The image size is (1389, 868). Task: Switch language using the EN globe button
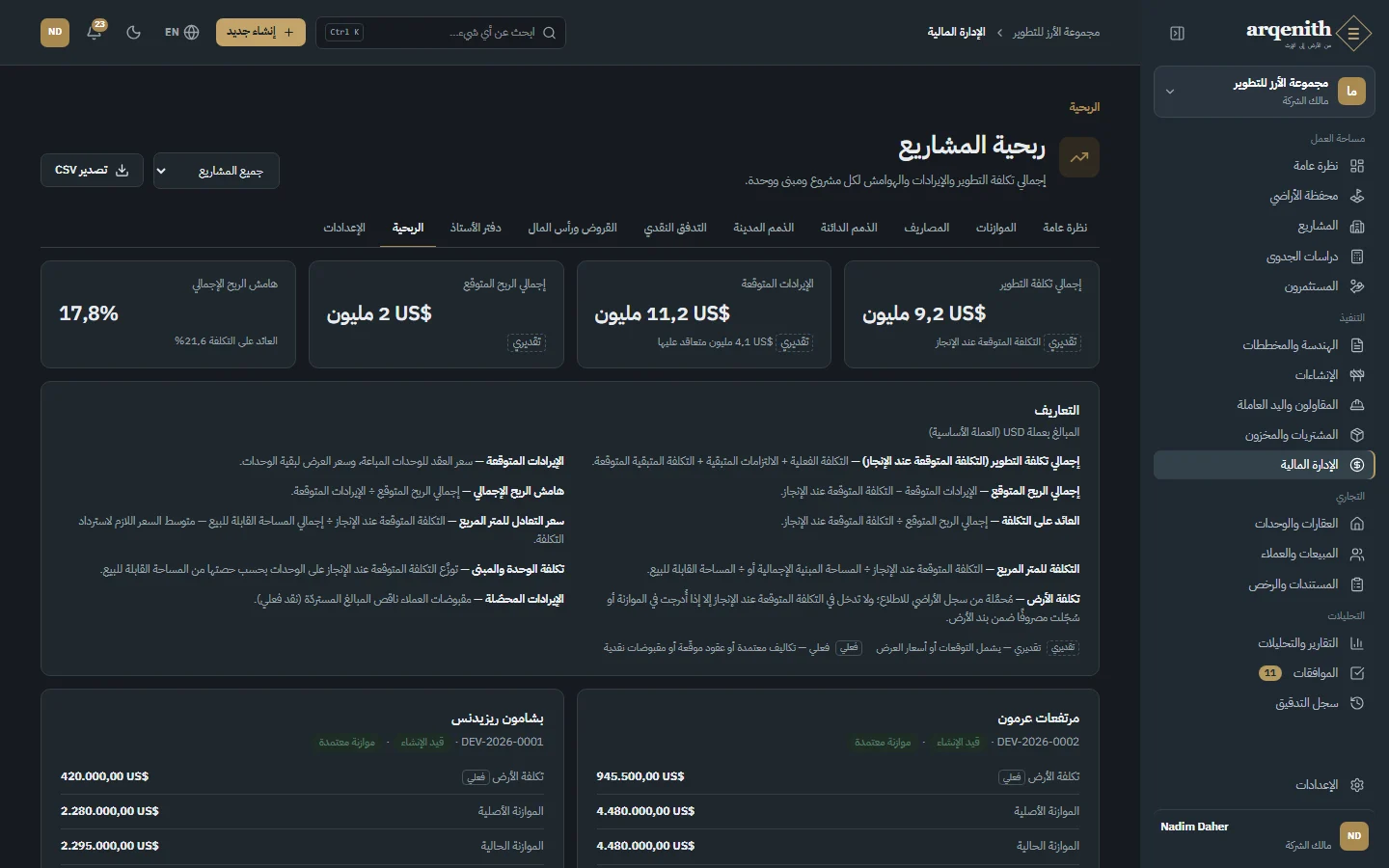click(x=181, y=32)
